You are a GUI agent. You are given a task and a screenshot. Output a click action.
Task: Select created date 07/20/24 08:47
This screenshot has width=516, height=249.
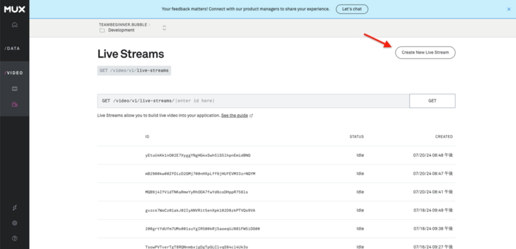433,174
